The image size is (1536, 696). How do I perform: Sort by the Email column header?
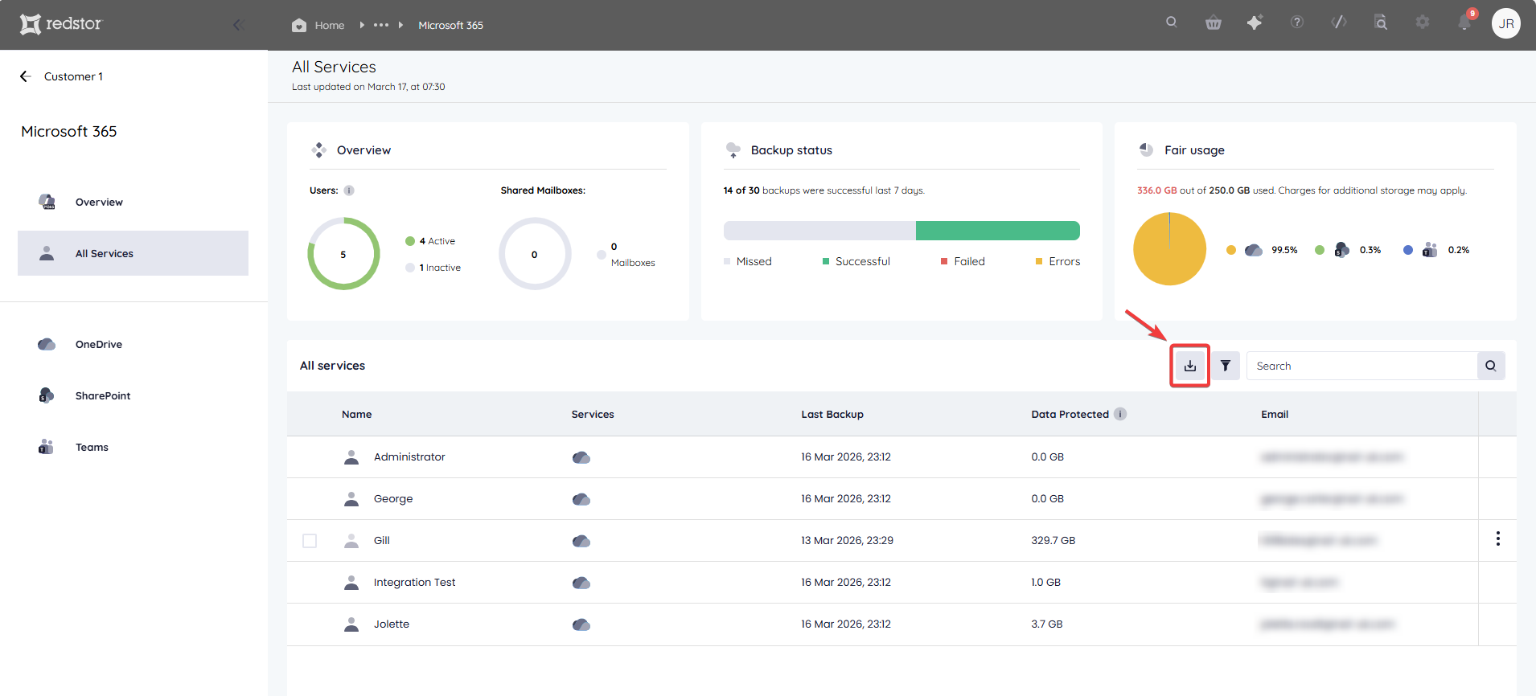tap(1275, 414)
